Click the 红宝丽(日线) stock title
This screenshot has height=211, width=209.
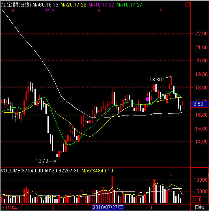click(x=16, y=5)
